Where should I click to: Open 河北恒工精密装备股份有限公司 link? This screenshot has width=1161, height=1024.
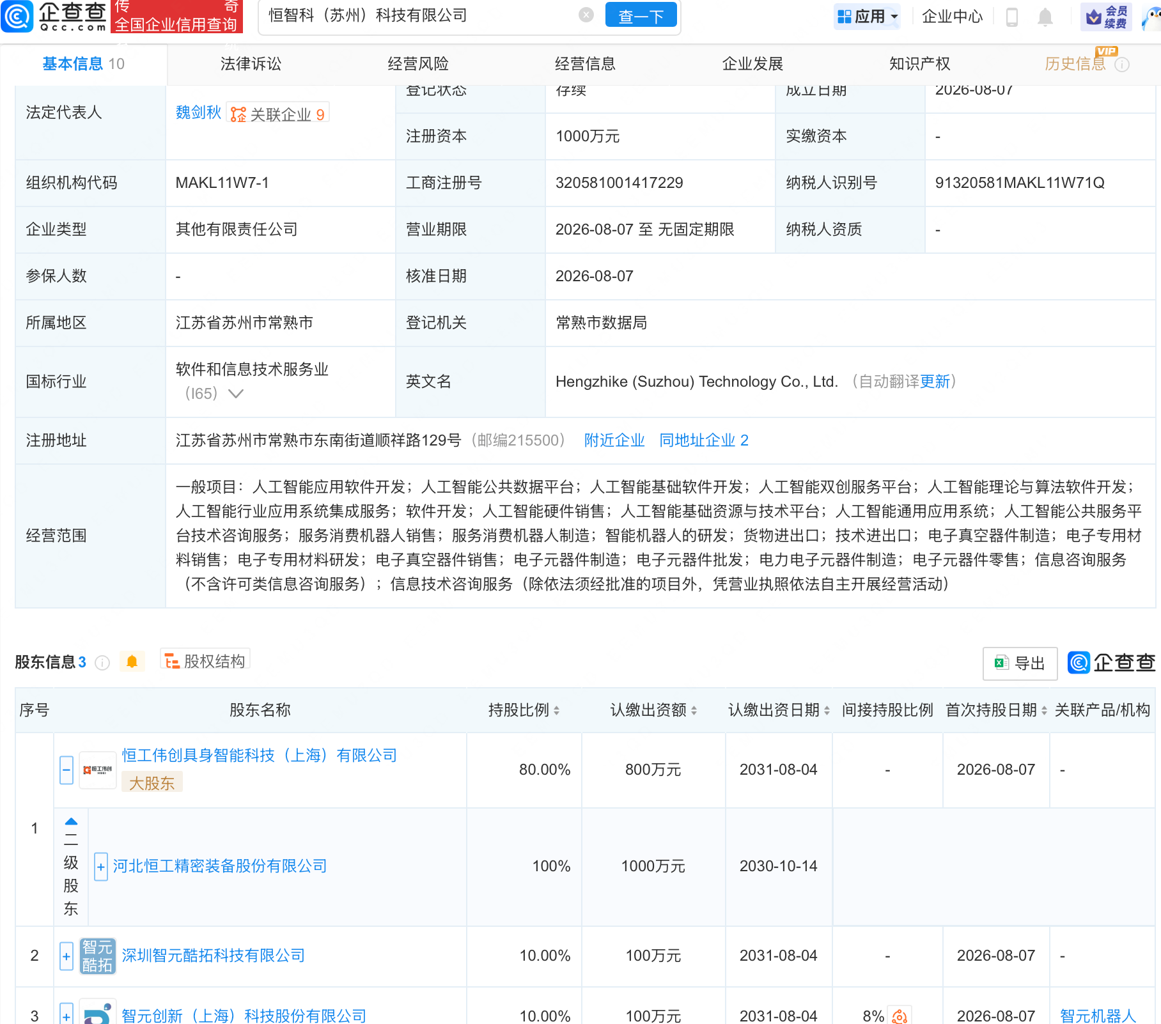(x=220, y=866)
